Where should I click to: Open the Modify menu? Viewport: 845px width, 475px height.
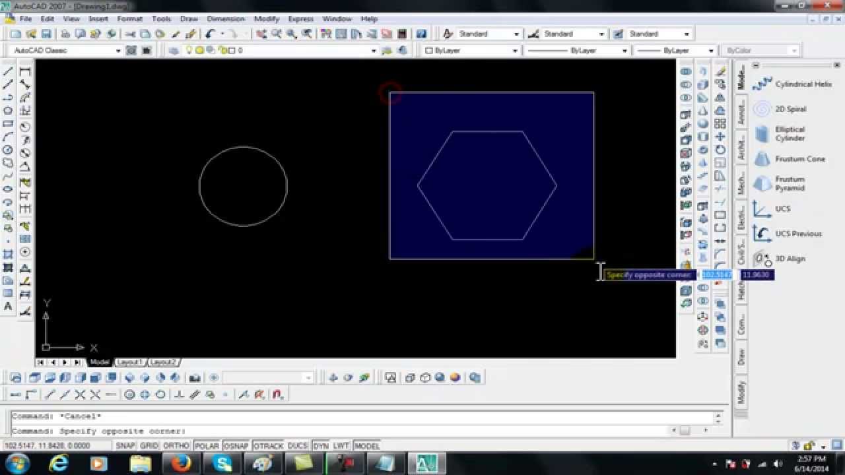267,18
